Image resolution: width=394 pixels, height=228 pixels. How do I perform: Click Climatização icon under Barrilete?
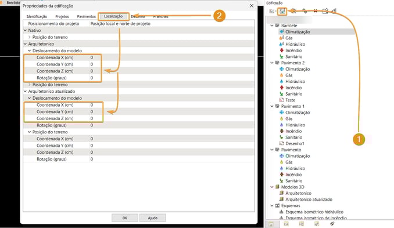pyautogui.click(x=282, y=31)
